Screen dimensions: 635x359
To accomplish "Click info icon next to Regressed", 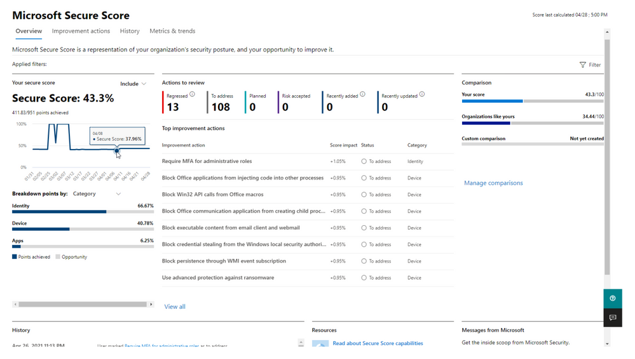I will click(193, 95).
